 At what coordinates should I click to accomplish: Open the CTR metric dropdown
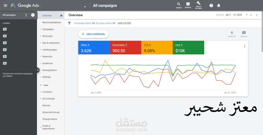tap(147, 45)
